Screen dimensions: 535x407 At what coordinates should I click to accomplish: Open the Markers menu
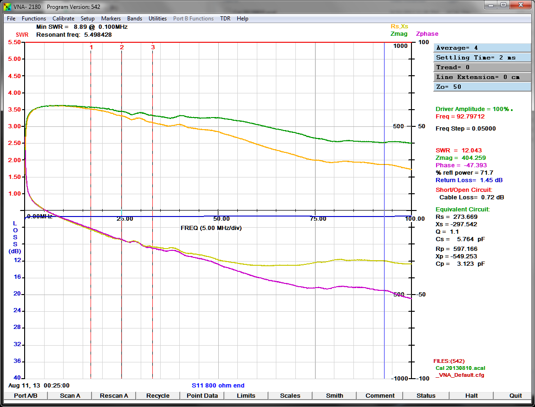pos(111,19)
